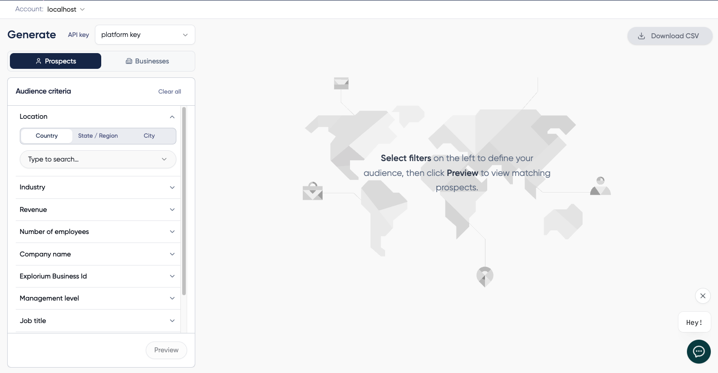
Task: Select the Country location tab
Action: pyautogui.click(x=47, y=136)
